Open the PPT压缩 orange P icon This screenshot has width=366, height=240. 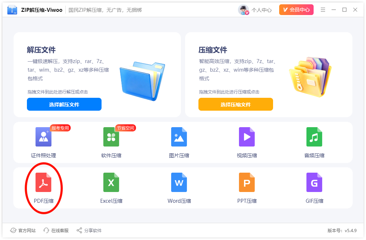247,182
